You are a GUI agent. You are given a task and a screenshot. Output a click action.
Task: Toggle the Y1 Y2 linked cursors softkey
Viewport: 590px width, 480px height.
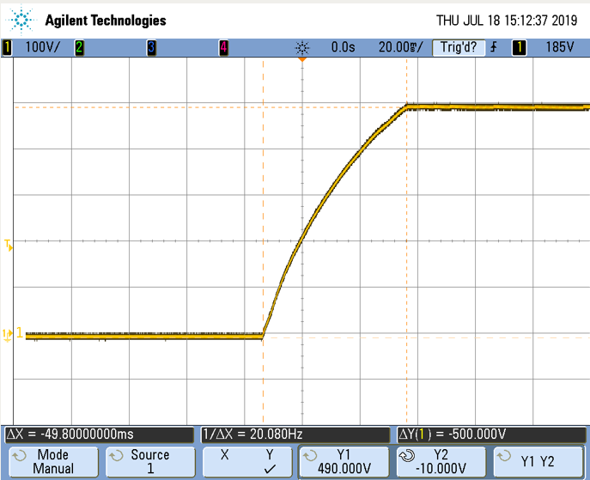[538, 461]
